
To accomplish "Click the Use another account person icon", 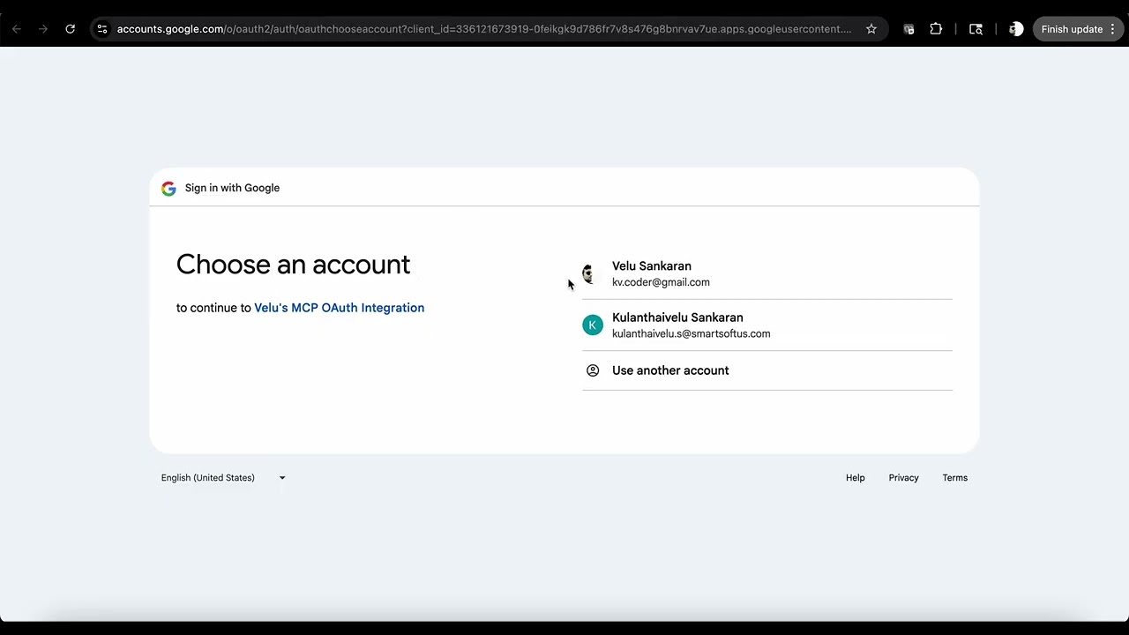I will (x=593, y=370).
